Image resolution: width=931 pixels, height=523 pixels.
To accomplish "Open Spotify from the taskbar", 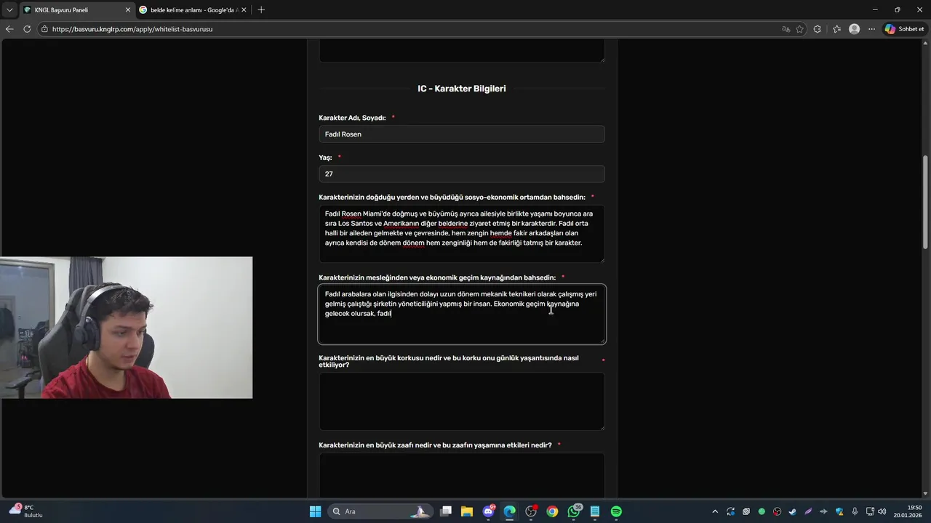I will [x=616, y=511].
